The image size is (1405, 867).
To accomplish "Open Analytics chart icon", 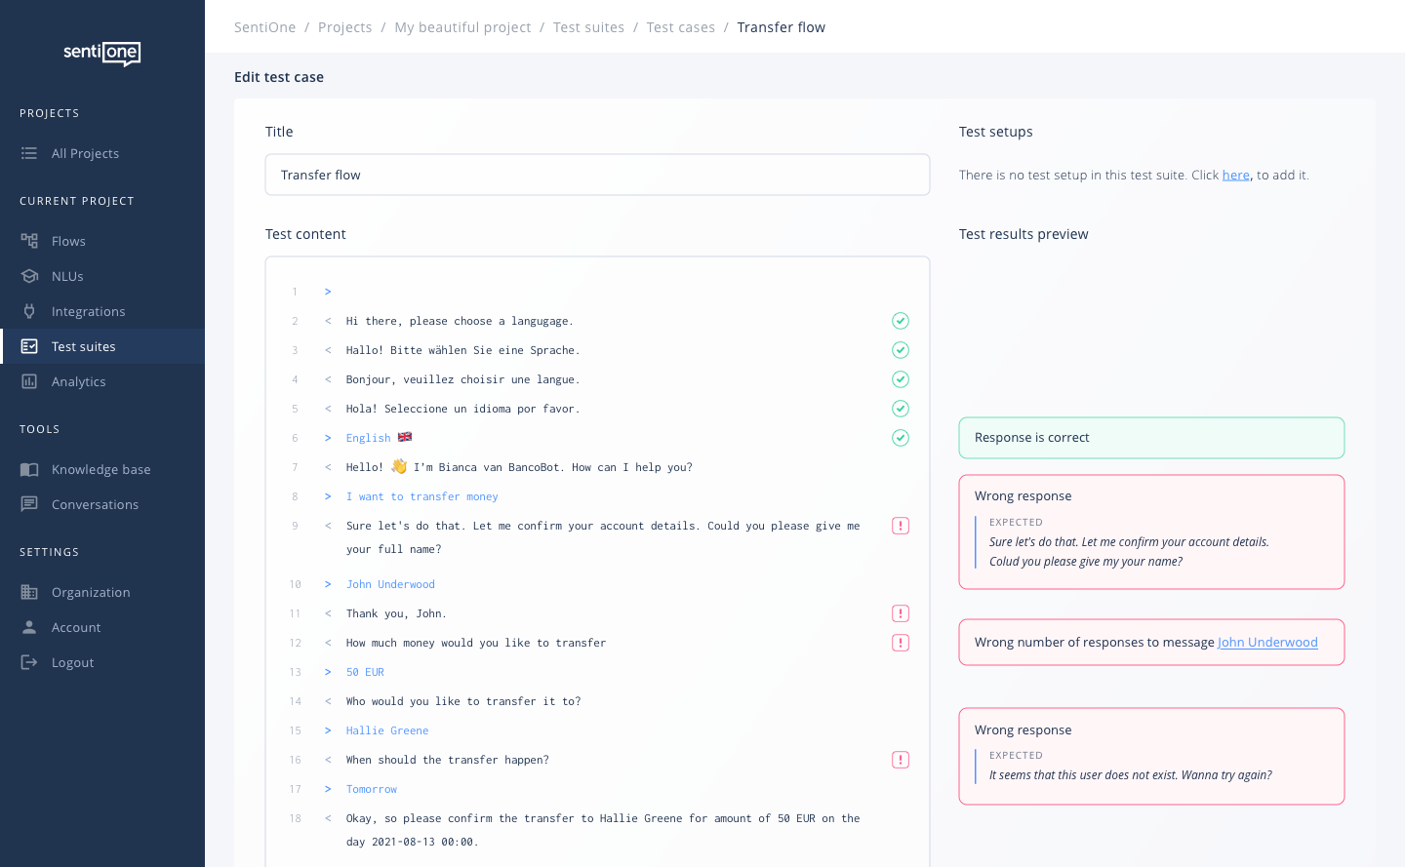I will [x=29, y=381].
